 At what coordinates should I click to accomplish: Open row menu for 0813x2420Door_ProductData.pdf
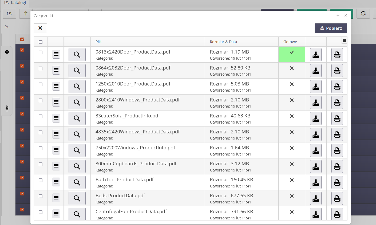(x=56, y=54)
